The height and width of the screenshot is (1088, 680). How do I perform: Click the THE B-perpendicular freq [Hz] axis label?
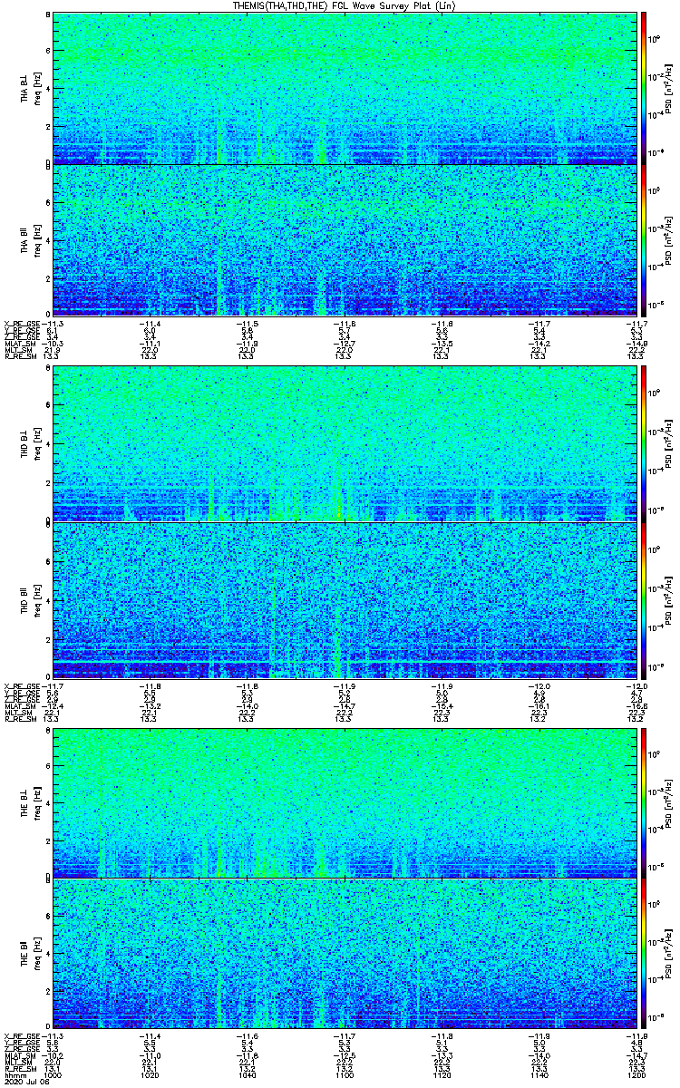pos(38,801)
